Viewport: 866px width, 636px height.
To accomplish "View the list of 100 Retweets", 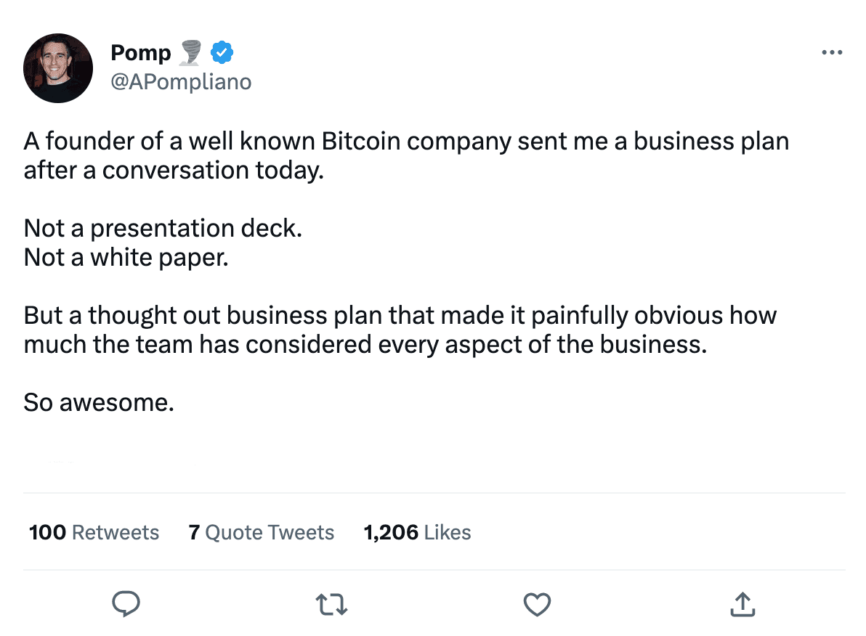I will [94, 532].
